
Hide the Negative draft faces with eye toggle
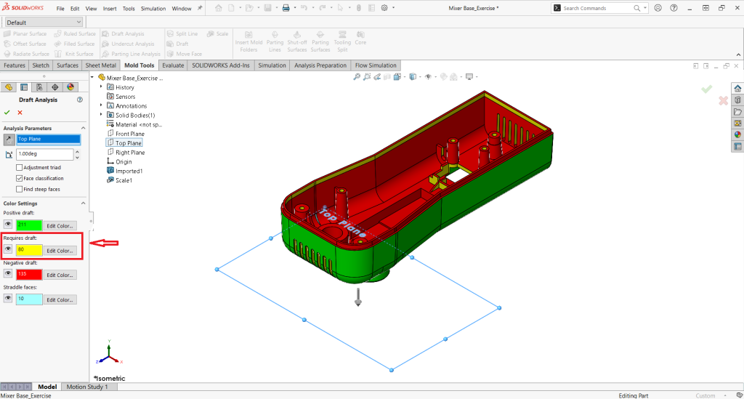tap(8, 275)
